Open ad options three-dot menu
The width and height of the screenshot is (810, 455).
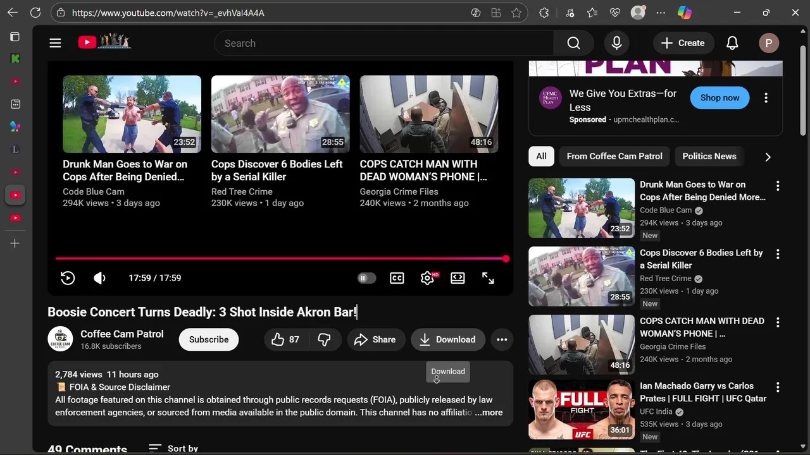766,98
